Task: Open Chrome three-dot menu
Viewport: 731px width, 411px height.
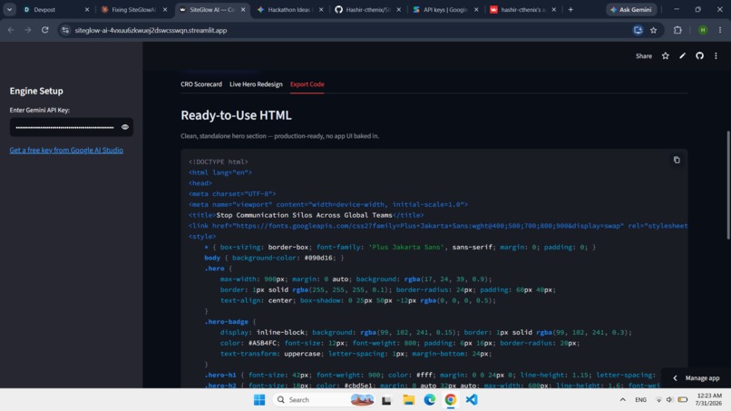Action: pos(720,30)
